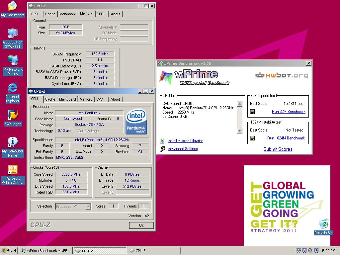
Task: Click the magnifier-key icon beside Advanced Settings
Action: pos(162,149)
